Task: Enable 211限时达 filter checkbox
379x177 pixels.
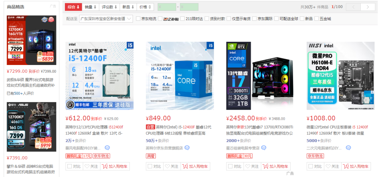Action: [182, 19]
